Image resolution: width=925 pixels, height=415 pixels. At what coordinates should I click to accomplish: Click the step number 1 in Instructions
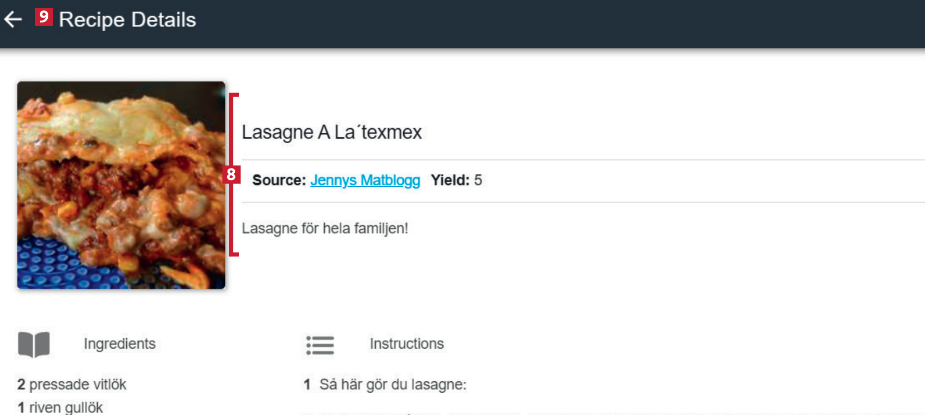tap(307, 384)
